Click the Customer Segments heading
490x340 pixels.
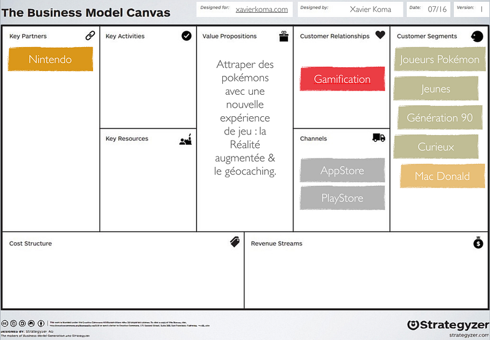[x=427, y=36]
